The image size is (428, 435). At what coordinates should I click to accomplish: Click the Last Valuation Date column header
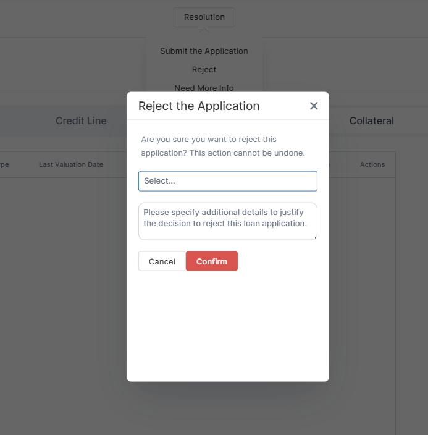pyautogui.click(x=71, y=165)
